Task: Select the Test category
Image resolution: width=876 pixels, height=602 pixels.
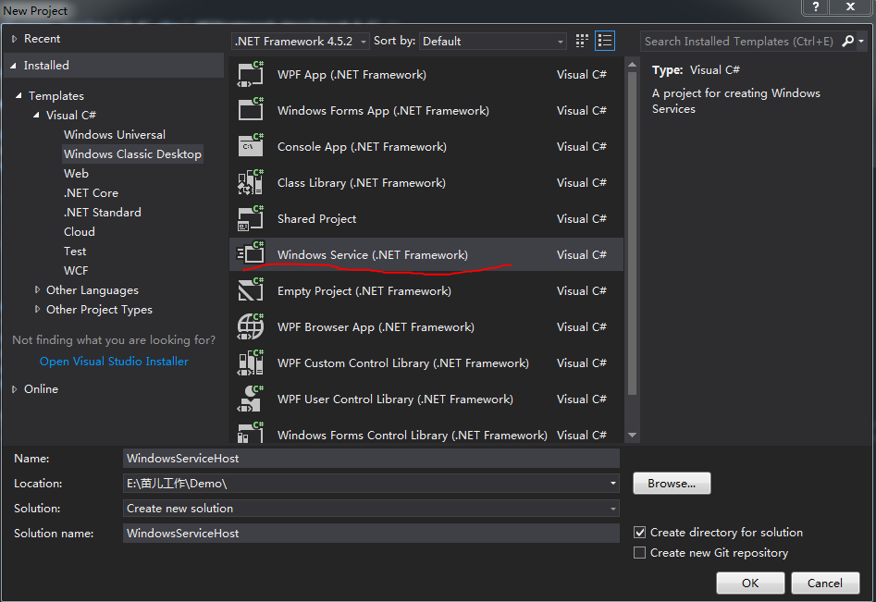Action: pyautogui.click(x=75, y=252)
